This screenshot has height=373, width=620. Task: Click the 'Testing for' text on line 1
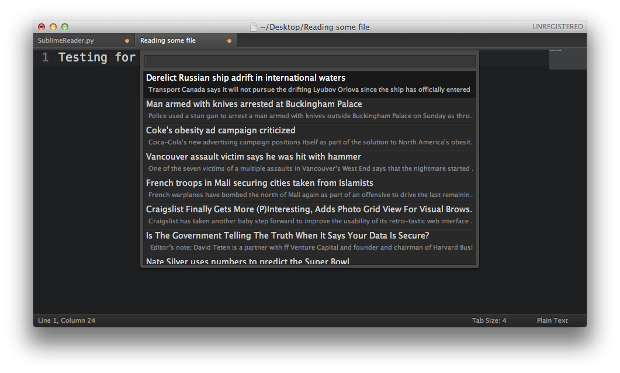pos(97,57)
